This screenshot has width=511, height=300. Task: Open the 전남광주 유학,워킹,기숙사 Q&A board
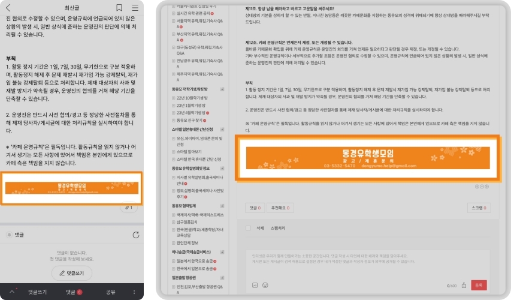199,64
